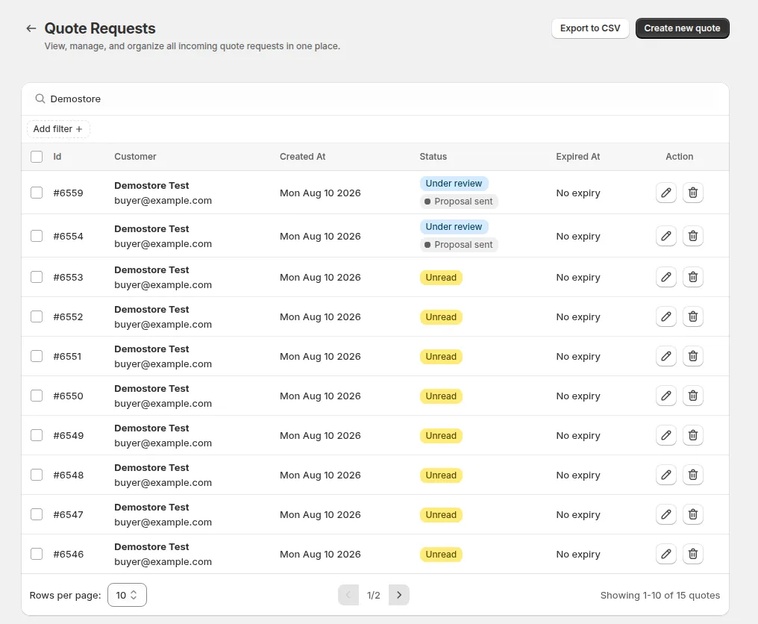The image size is (758, 624).
Task: Delete quote #6547 with the trash icon
Action: point(693,515)
